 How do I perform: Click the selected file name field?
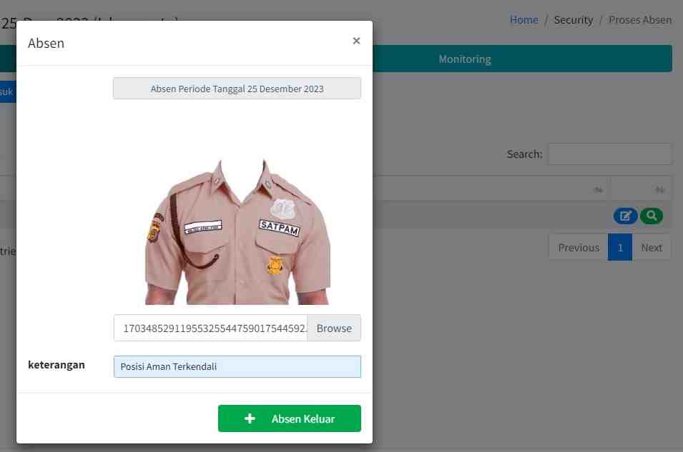click(x=210, y=328)
